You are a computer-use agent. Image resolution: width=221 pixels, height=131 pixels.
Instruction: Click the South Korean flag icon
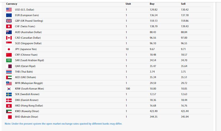pyautogui.click(x=9, y=89)
